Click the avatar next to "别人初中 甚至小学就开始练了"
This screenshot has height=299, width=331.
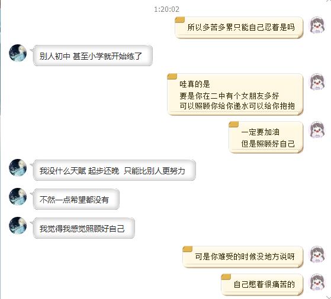tap(18, 53)
